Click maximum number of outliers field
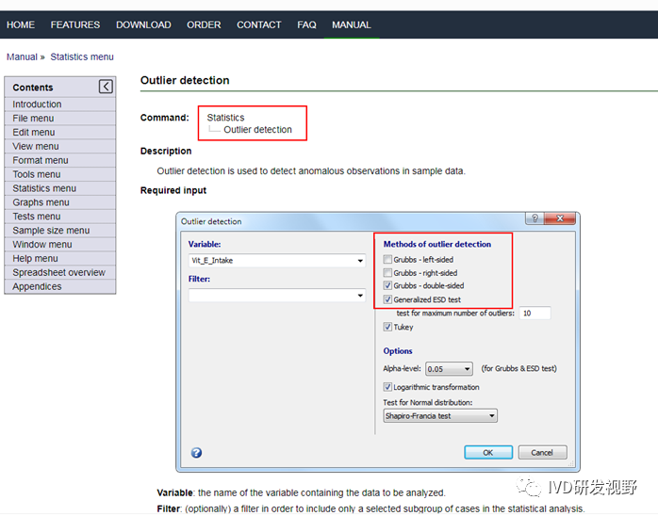The width and height of the screenshot is (658, 516). click(535, 313)
